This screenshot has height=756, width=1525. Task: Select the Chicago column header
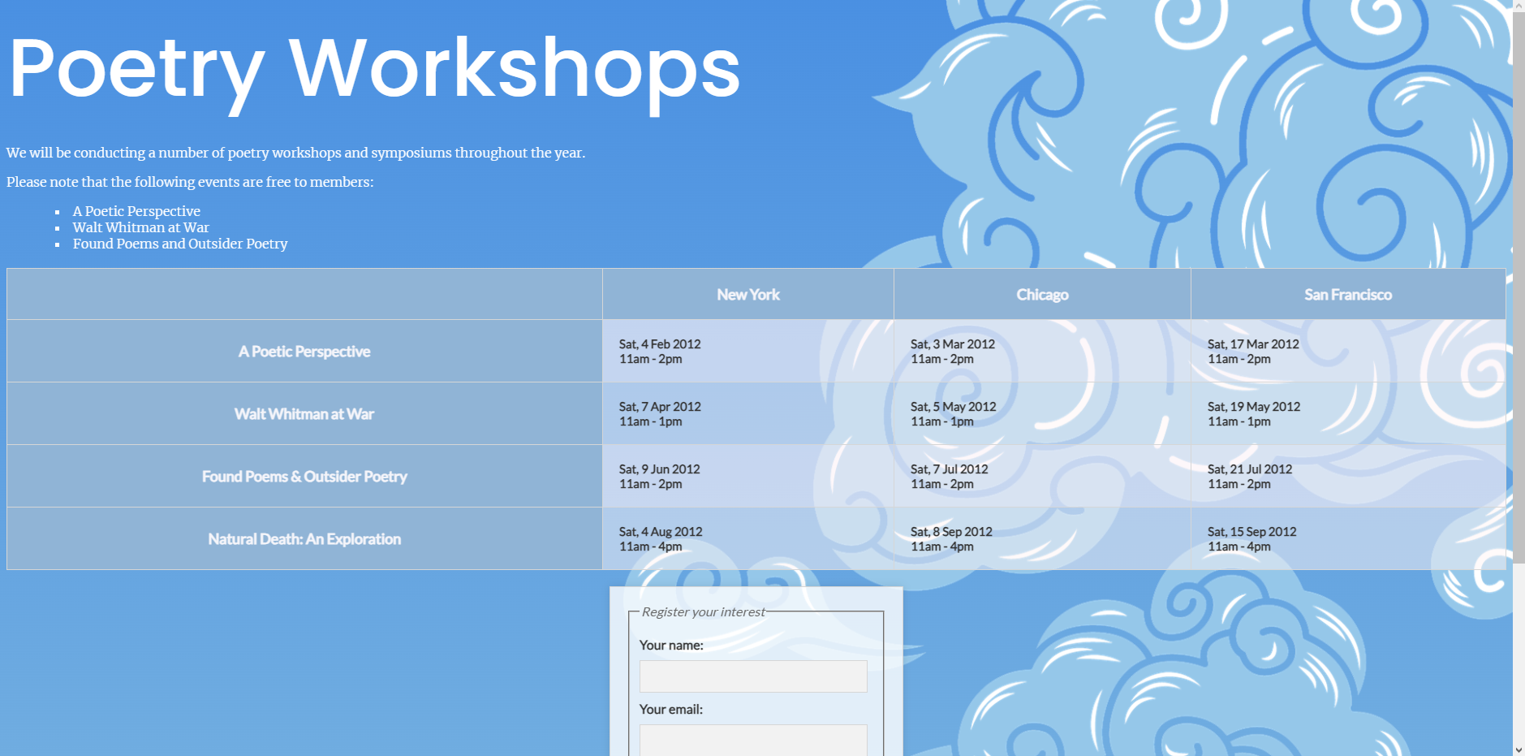click(1042, 295)
